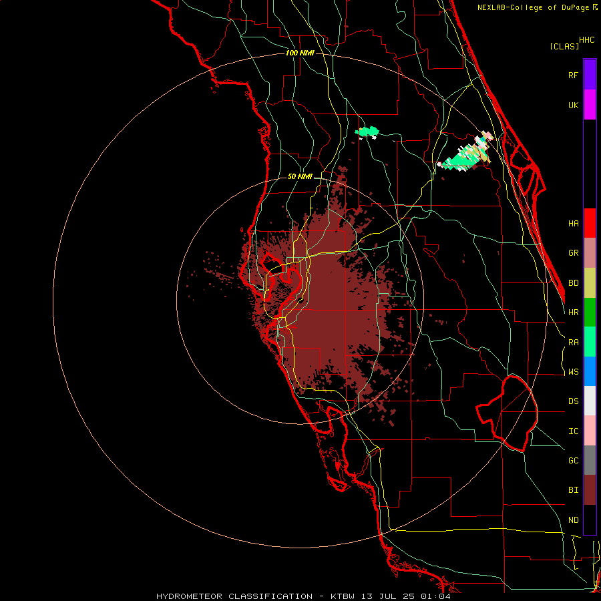Pick the RA mint green legend swatch
The width and height of the screenshot is (601, 601).
[590, 342]
